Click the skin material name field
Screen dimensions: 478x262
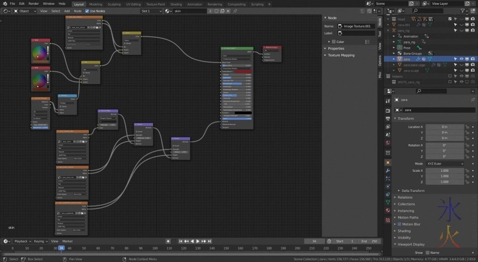190,11
